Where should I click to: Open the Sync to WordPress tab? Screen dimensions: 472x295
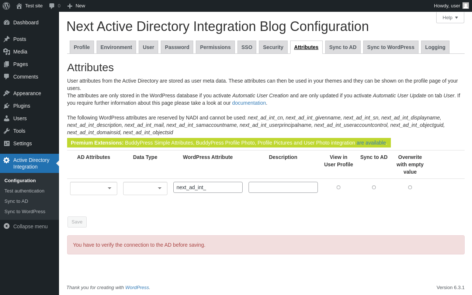(x=391, y=47)
